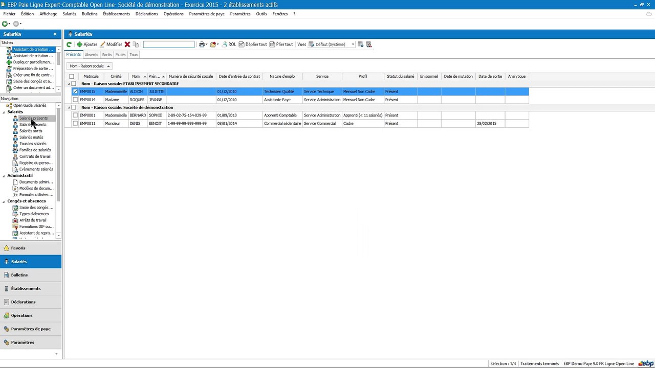Click Créer une fin de contrat task
The image size is (655, 368).
[x=33, y=75]
